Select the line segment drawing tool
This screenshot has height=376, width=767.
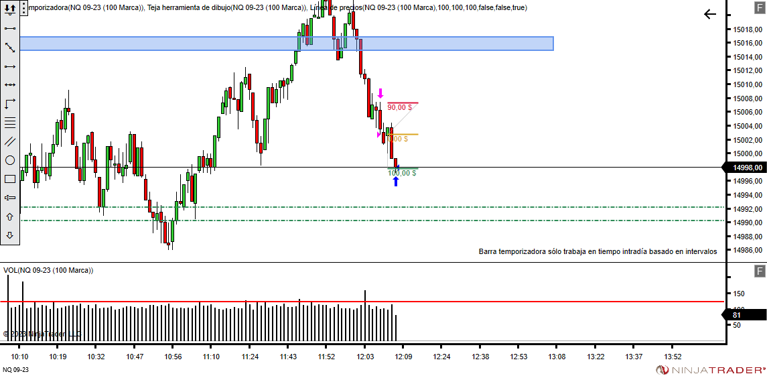(x=10, y=28)
